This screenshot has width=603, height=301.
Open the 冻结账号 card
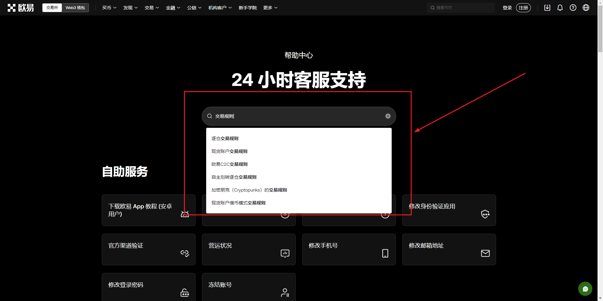(249, 287)
